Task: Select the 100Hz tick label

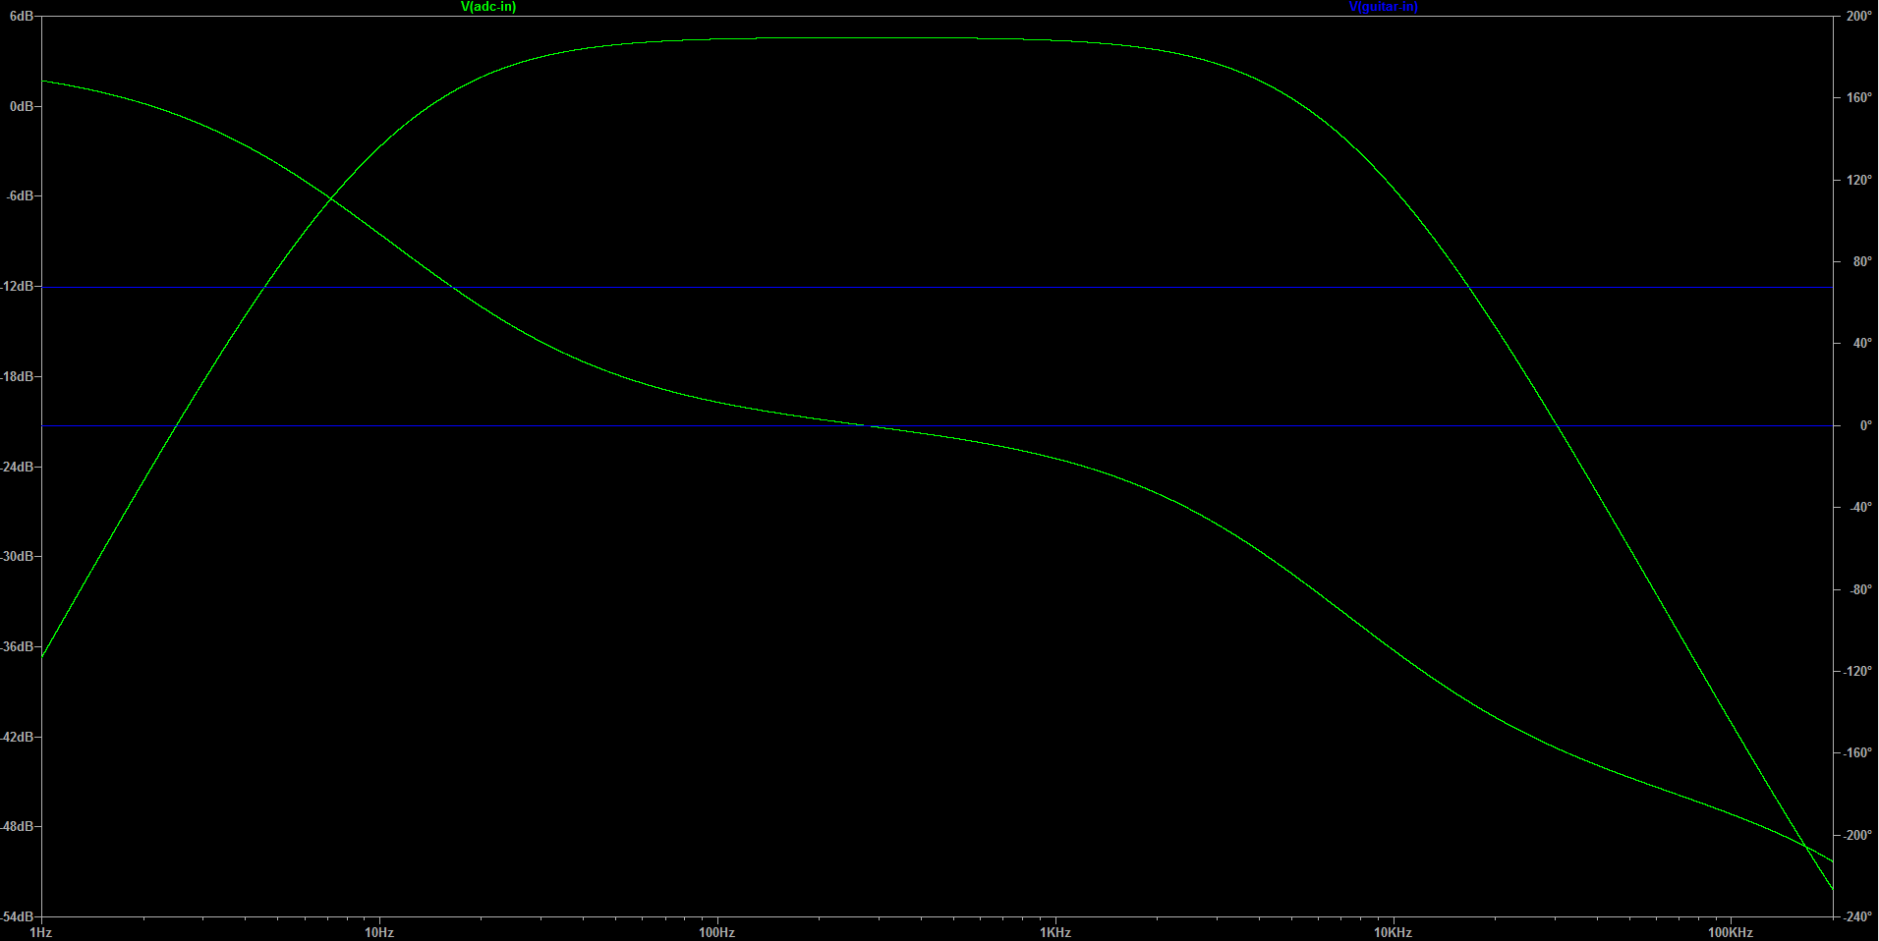Action: (x=717, y=932)
